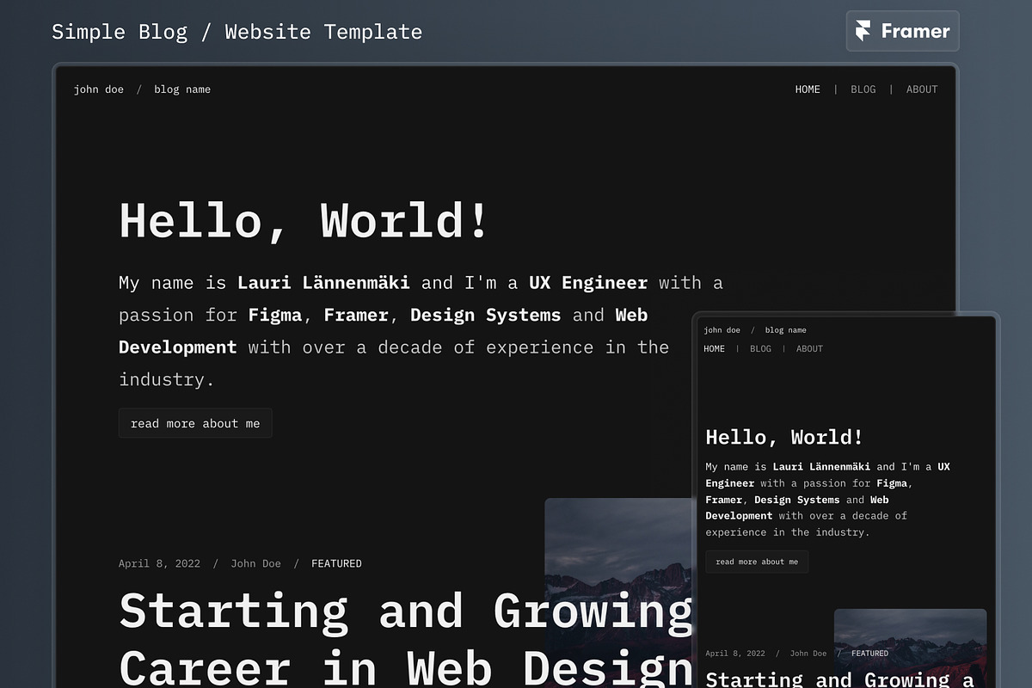The image size is (1032, 688).
Task: Click 'read more about me' in mobile preview
Action: (x=757, y=562)
